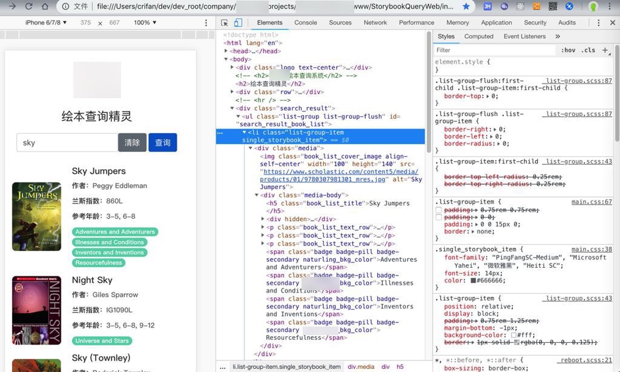
Task: Collapse the body element node
Action: pos(226,59)
